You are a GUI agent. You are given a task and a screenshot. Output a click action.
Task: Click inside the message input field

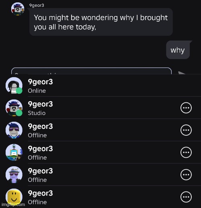[91, 71]
